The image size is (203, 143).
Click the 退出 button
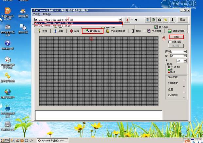coord(182,20)
